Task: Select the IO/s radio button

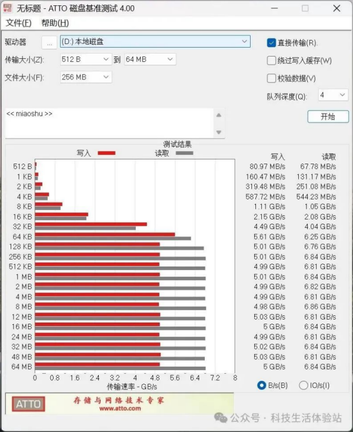Action: tap(304, 386)
